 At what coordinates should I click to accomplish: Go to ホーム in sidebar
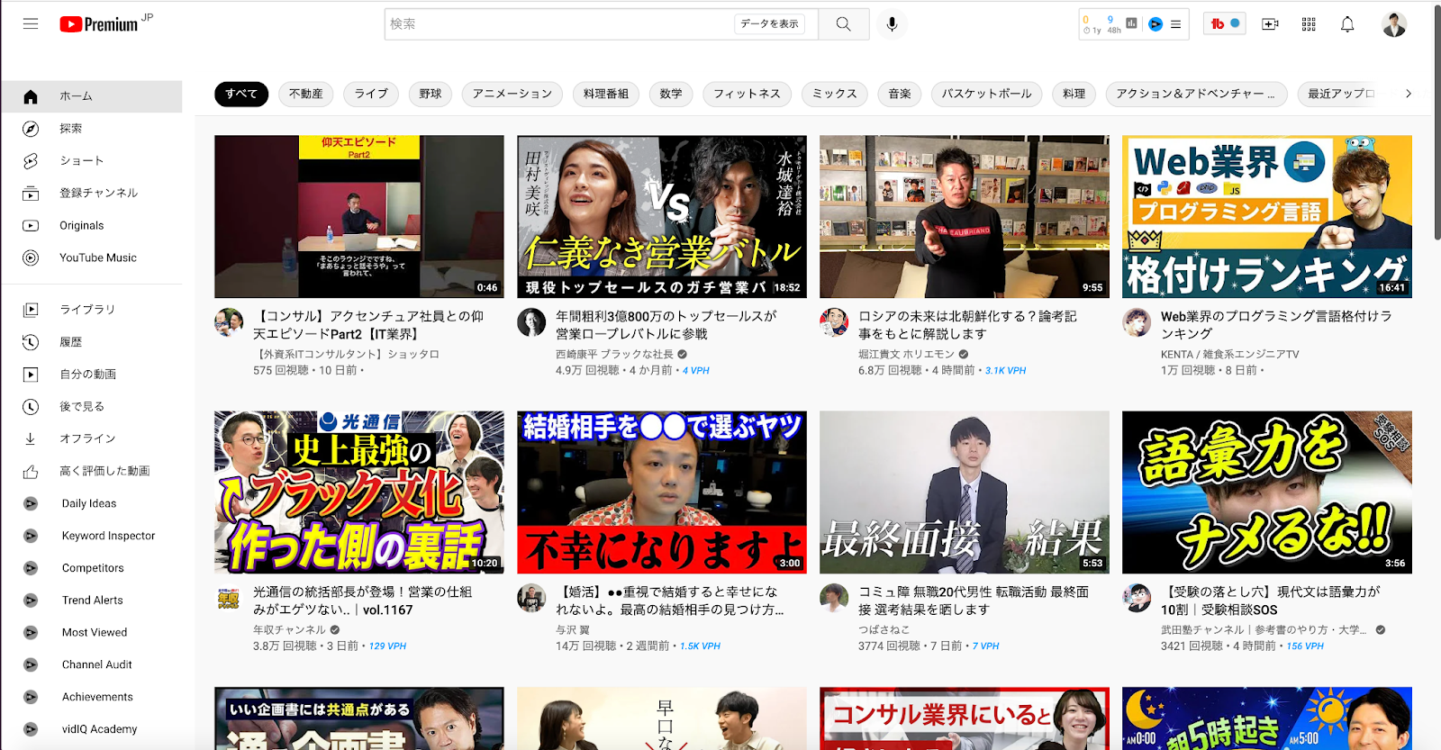91,96
